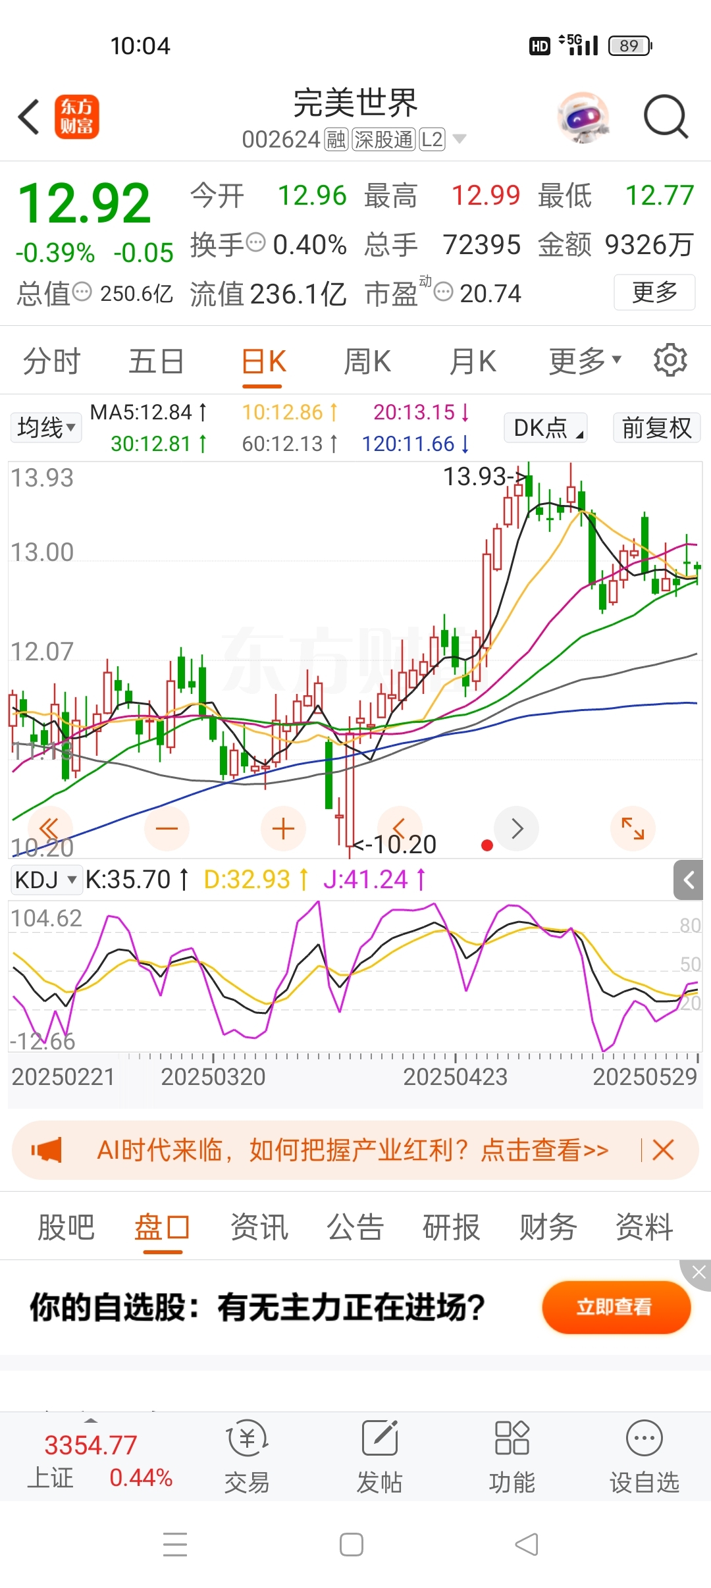The width and height of the screenshot is (711, 1588).
Task: Tap the 融 margin tag
Action: (336, 140)
